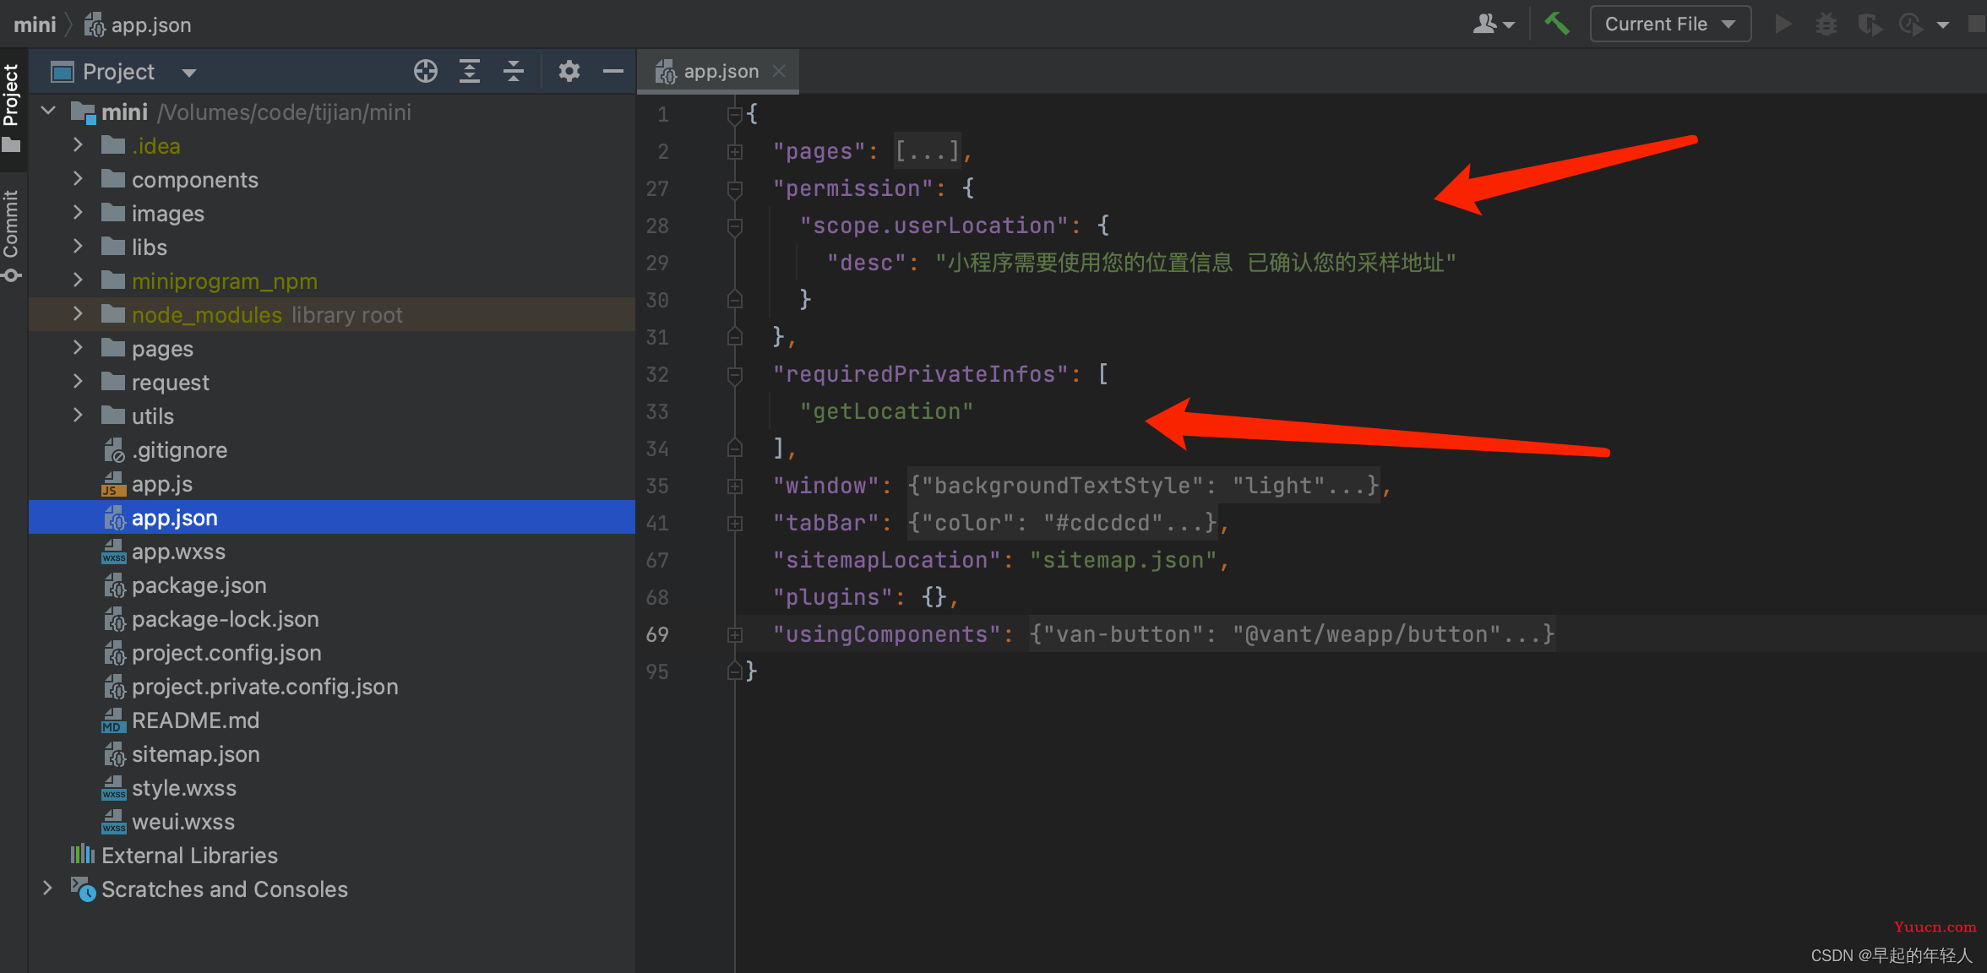Select the project.private.config.json file
Screen dimensions: 1987x973
332,687
